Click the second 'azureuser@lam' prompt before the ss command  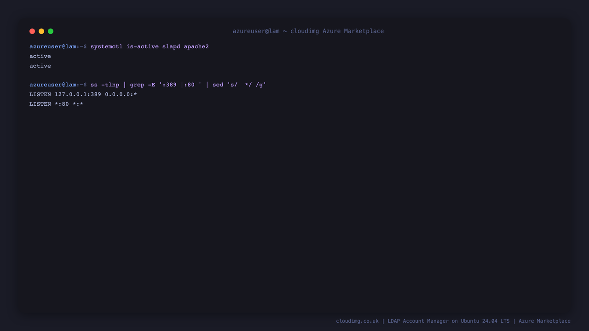pyautogui.click(x=53, y=85)
